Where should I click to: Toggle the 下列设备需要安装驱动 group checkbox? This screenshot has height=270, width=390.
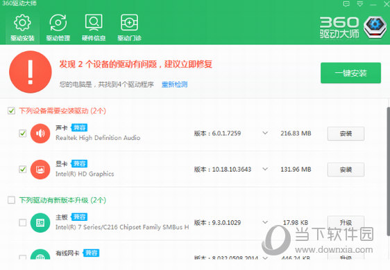tap(11, 111)
